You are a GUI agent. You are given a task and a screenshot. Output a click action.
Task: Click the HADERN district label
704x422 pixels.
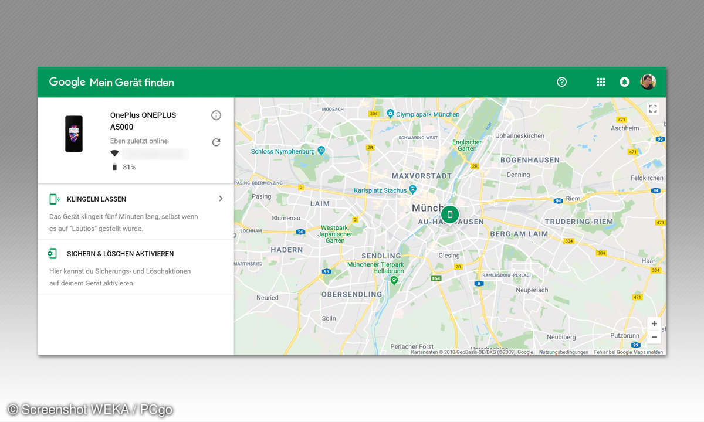click(287, 250)
